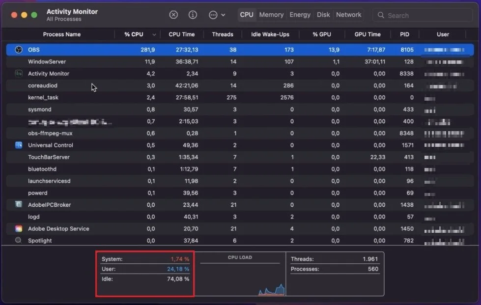Click the stop process (X) toolbar icon
The image size is (481, 305).
pyautogui.click(x=173, y=15)
